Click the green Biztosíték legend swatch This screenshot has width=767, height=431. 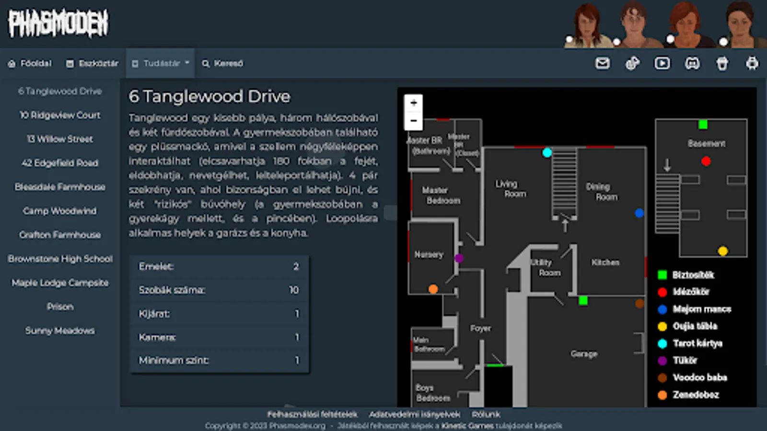pyautogui.click(x=662, y=274)
